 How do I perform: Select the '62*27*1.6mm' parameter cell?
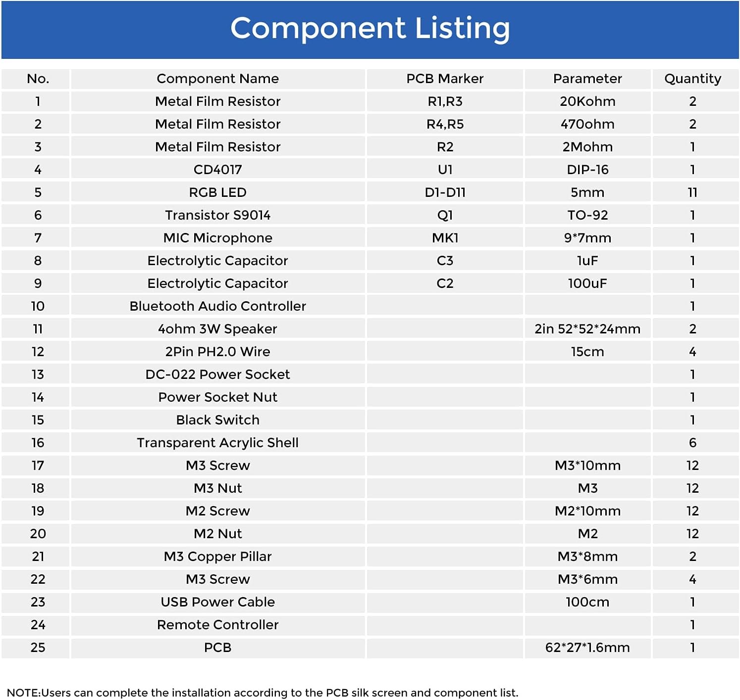pos(587,648)
